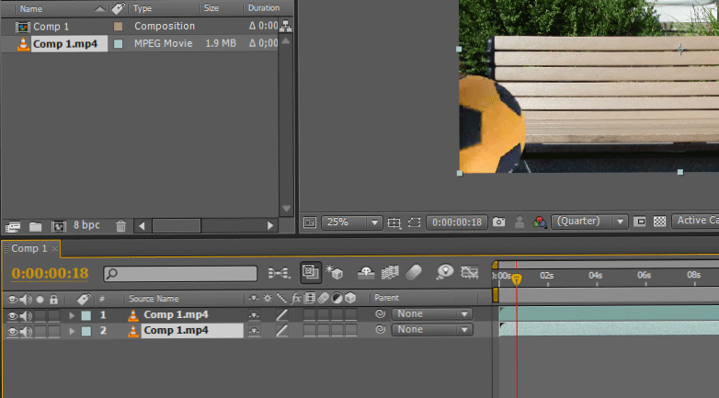Switch to the Comp 1 timeline tab
Image resolution: width=719 pixels, height=398 pixels.
[29, 248]
